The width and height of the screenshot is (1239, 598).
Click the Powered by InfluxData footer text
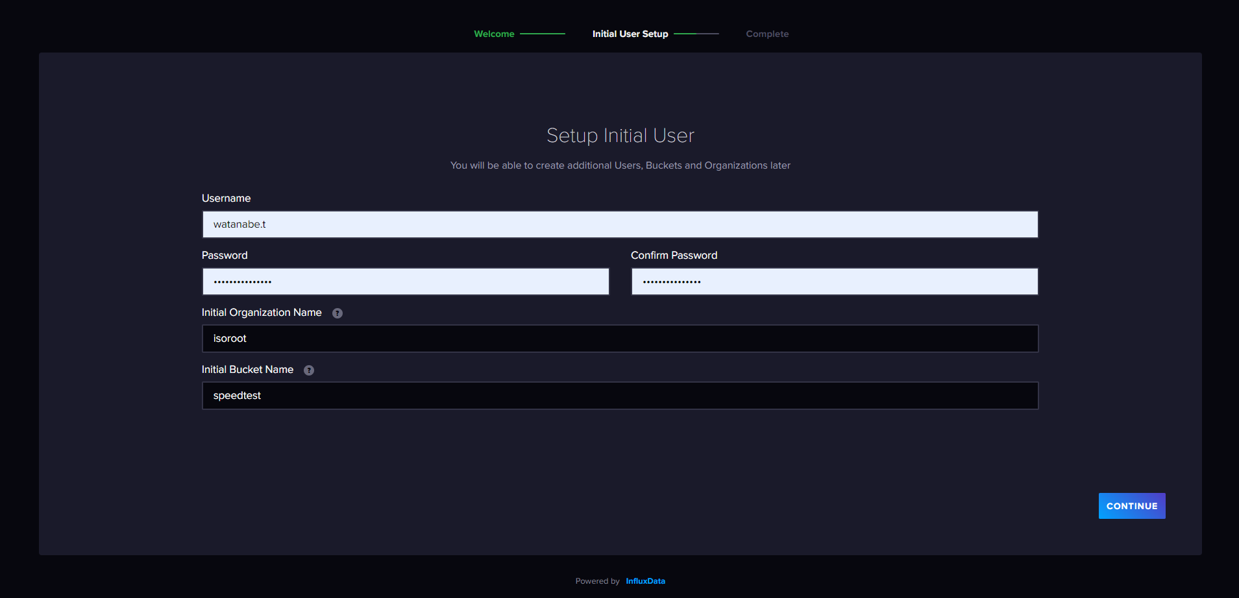point(596,580)
